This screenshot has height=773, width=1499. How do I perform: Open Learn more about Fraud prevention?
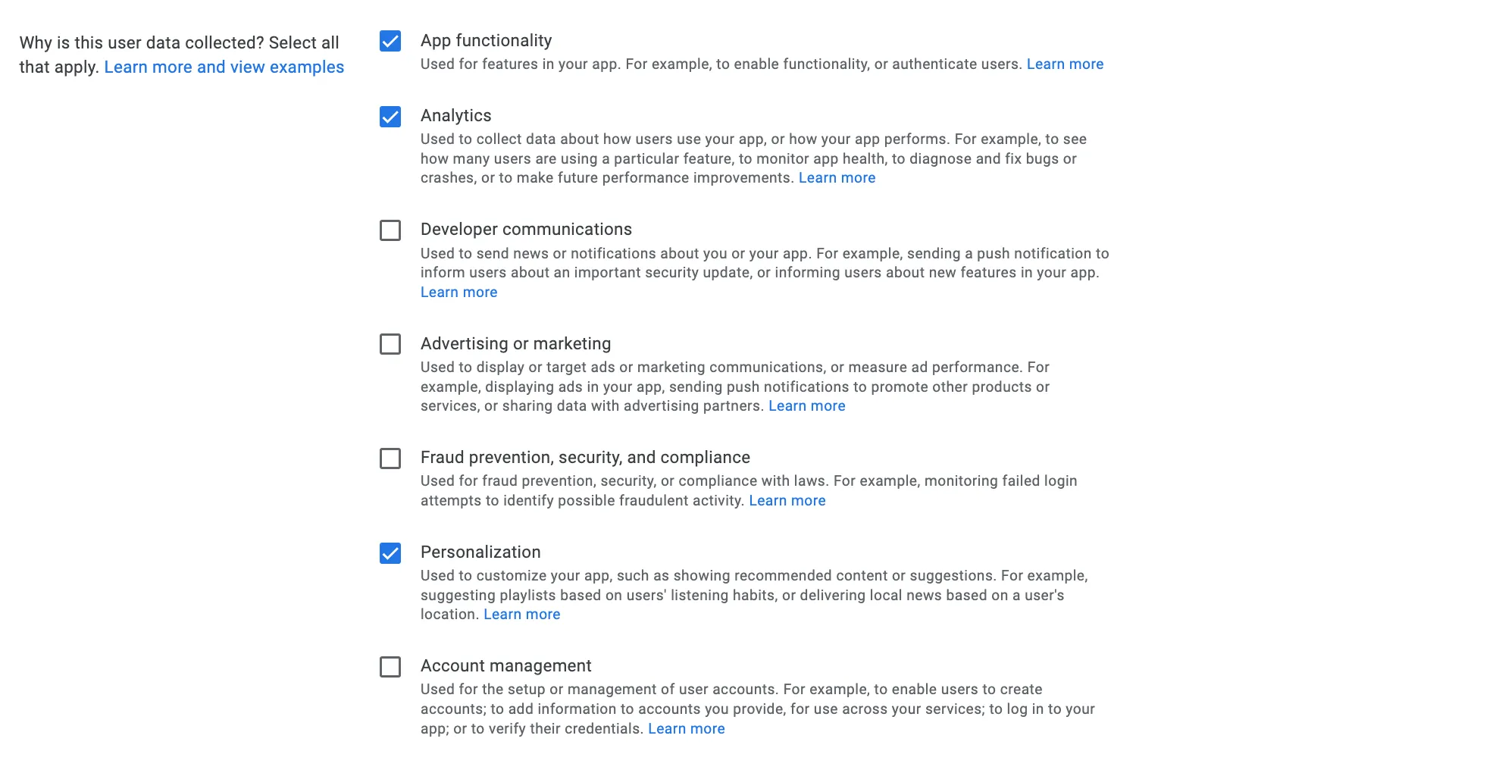tap(787, 501)
